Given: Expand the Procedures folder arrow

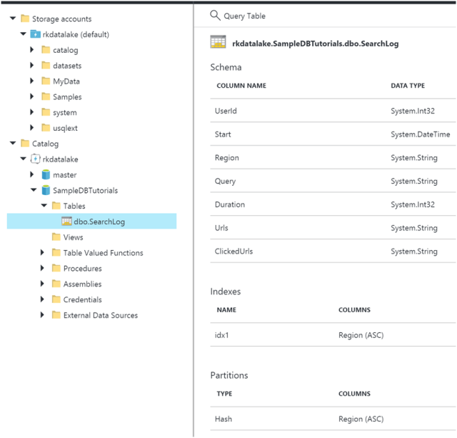Looking at the screenshot, I should click(x=43, y=268).
